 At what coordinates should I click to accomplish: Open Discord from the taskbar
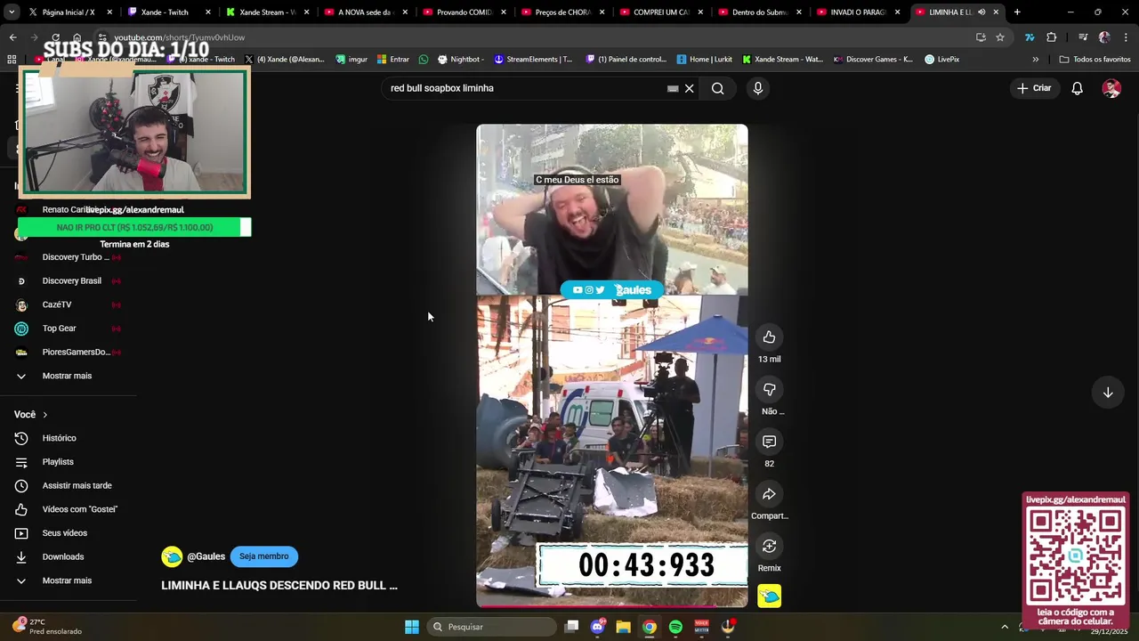(597, 627)
